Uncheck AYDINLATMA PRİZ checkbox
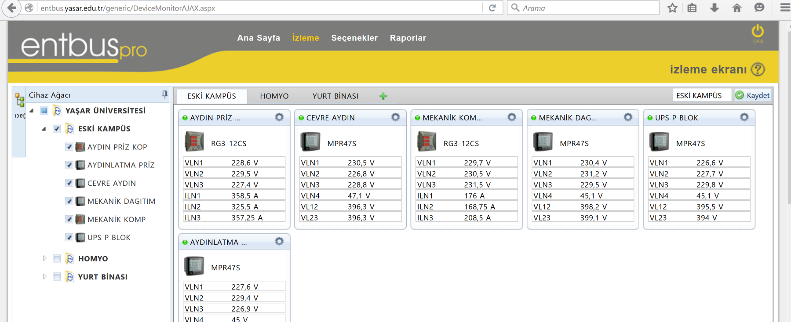 (69, 165)
